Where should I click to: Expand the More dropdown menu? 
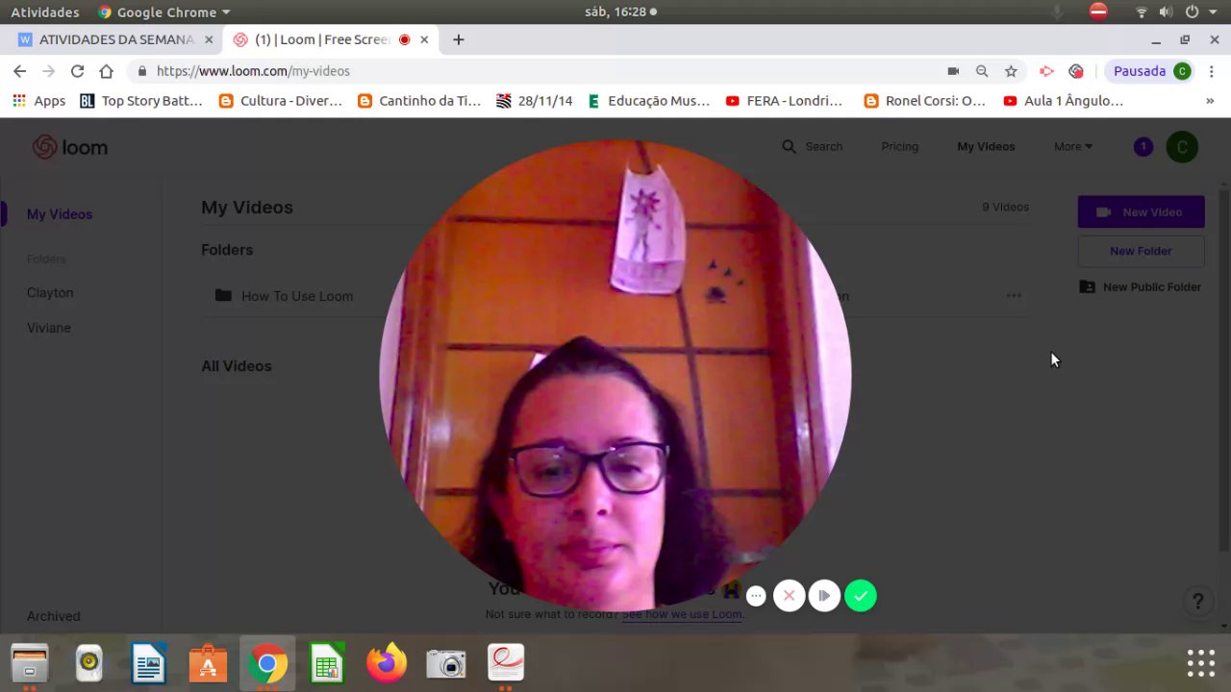[1072, 146]
